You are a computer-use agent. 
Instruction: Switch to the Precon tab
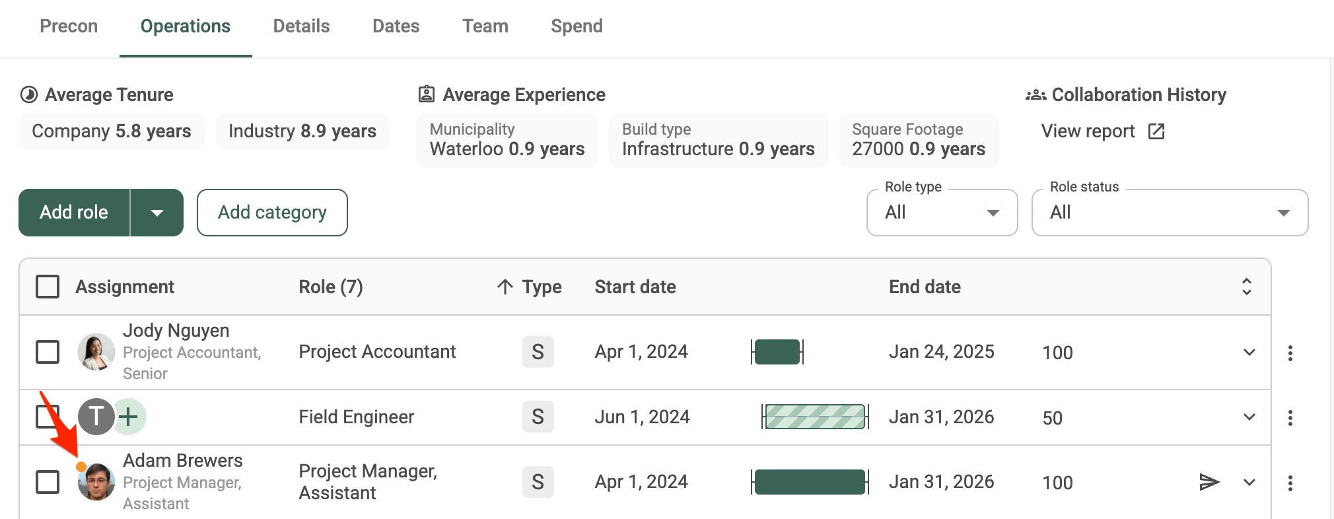(x=69, y=26)
